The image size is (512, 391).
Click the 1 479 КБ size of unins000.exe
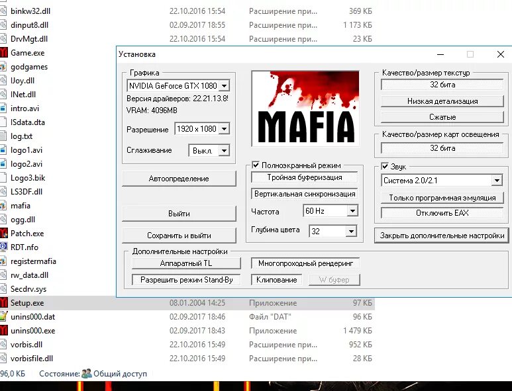(x=358, y=331)
